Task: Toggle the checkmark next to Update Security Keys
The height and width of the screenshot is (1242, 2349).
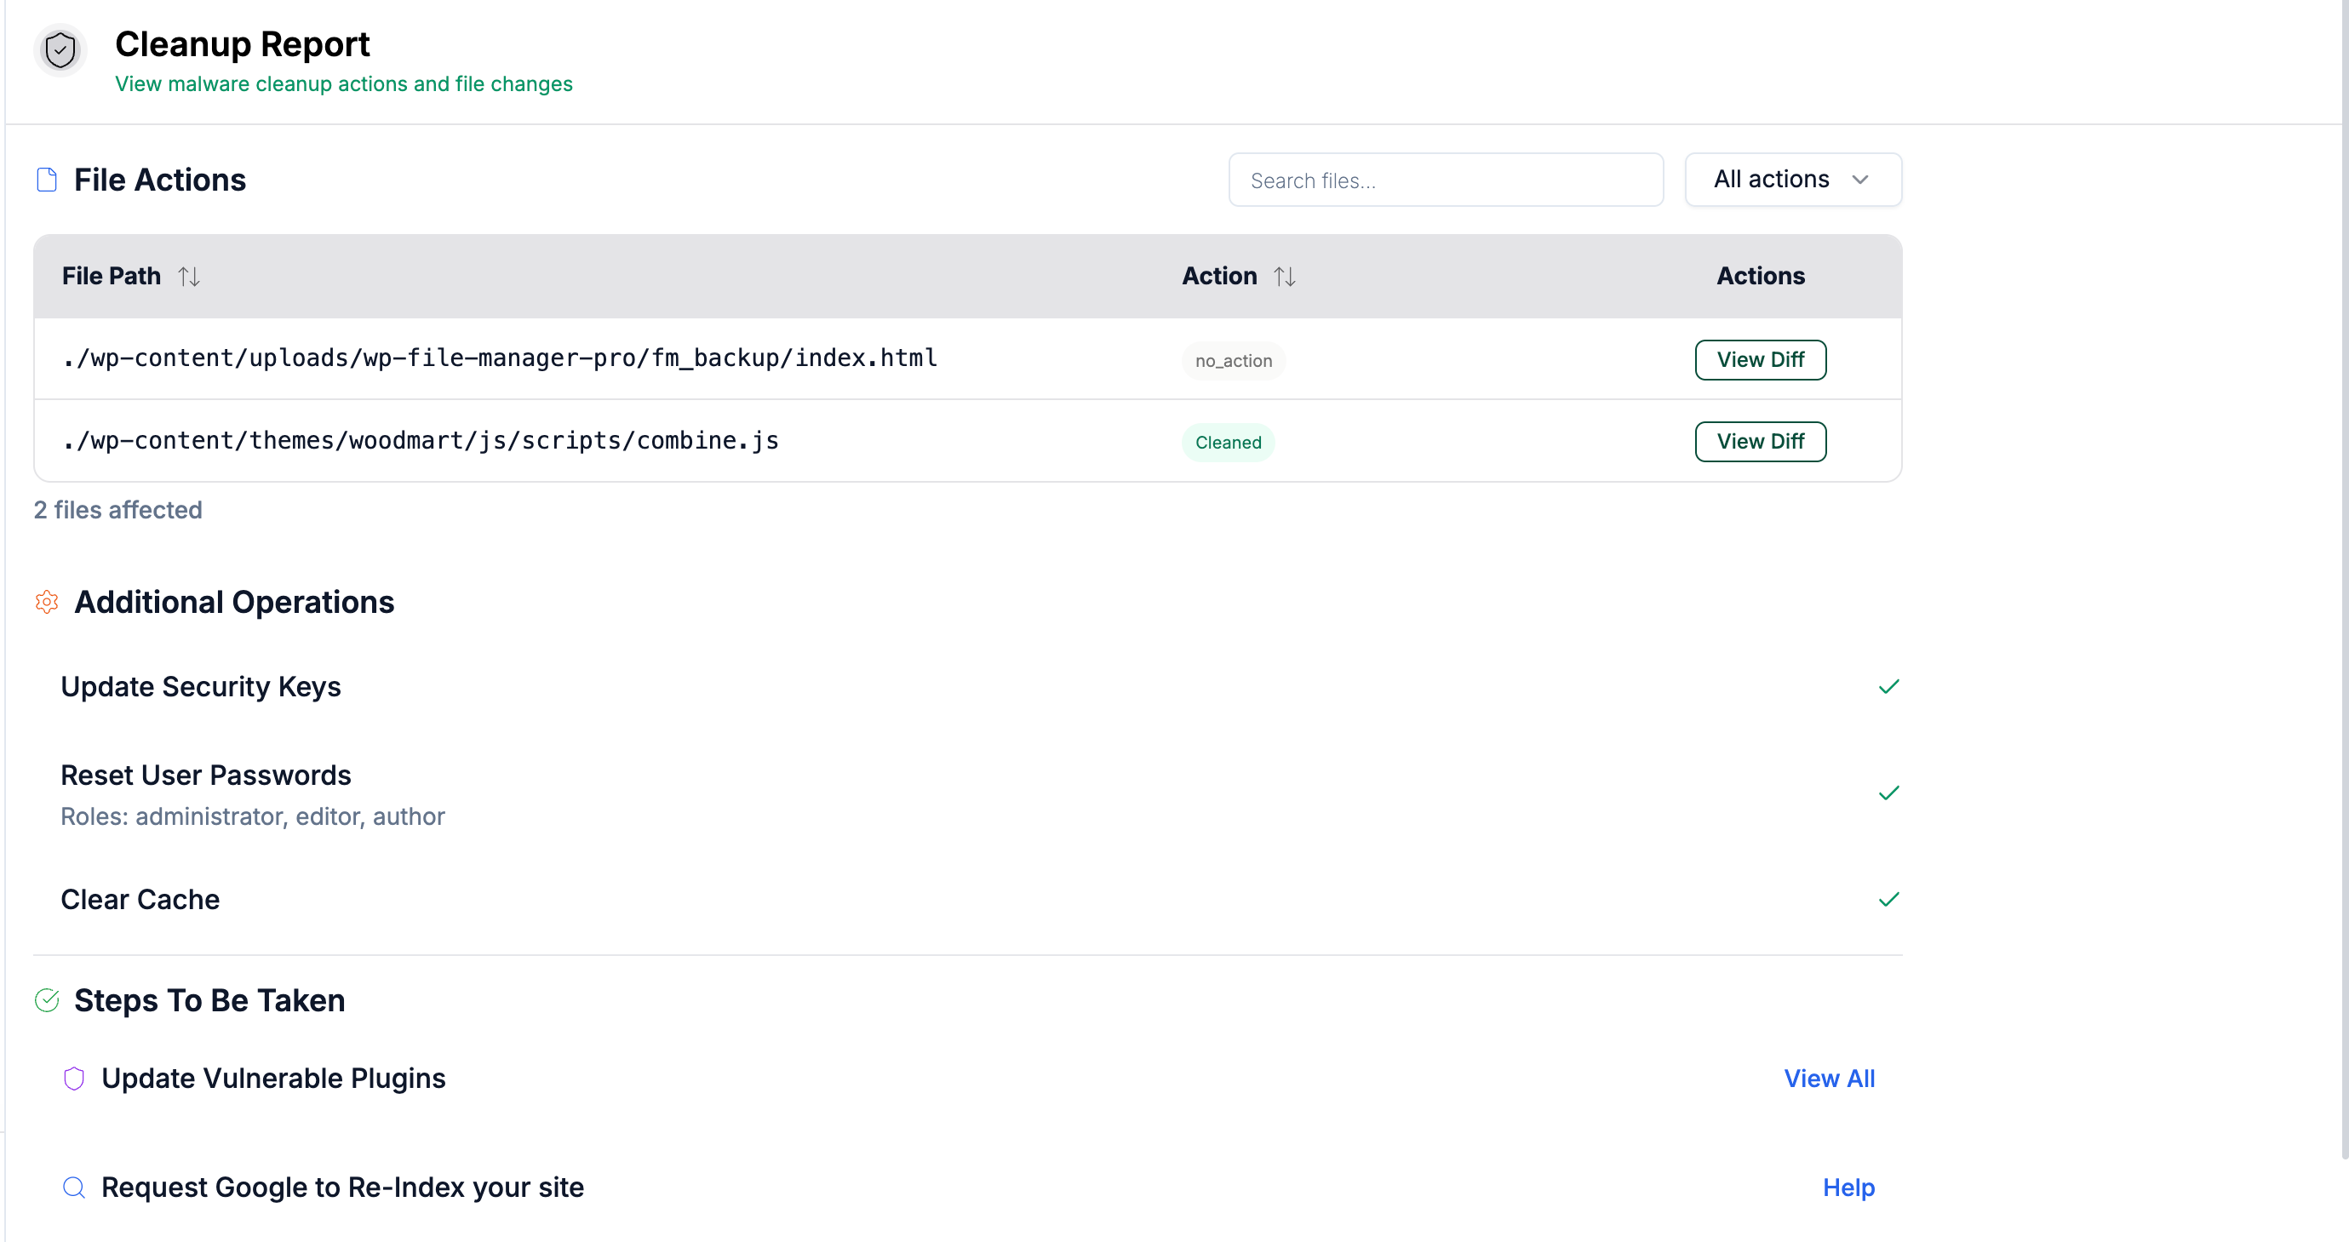Action: [1888, 687]
